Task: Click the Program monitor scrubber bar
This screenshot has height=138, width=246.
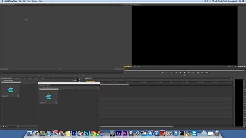Action: click(x=184, y=70)
